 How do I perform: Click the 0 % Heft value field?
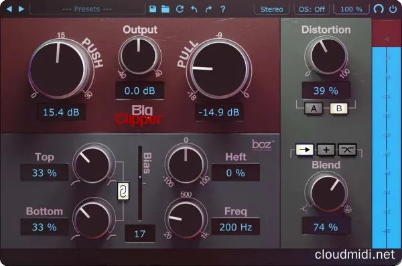[x=235, y=173]
